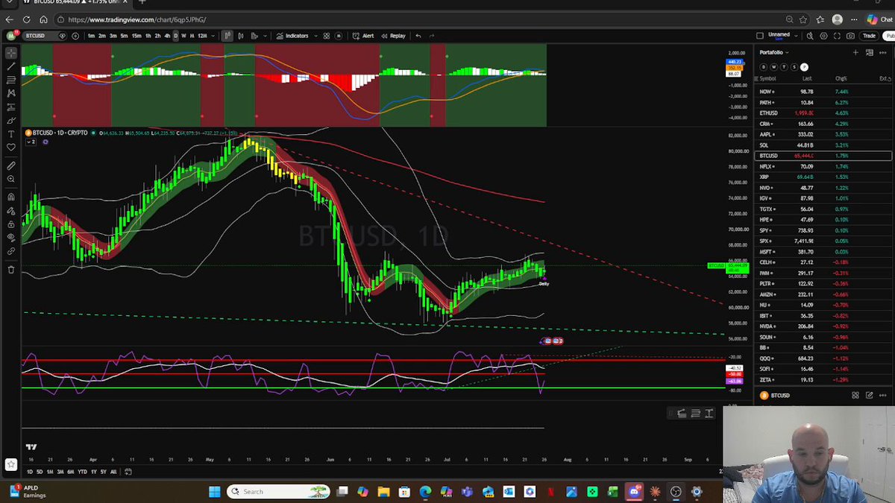895x503 pixels.
Task: Open the chart settings gear
Action: tap(823, 36)
